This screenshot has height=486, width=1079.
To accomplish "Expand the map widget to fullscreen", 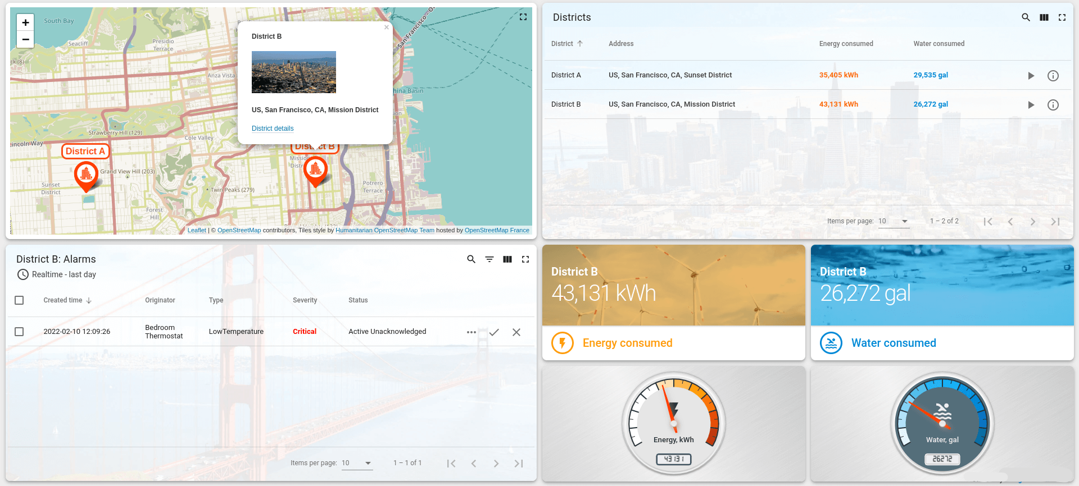I will point(523,17).
